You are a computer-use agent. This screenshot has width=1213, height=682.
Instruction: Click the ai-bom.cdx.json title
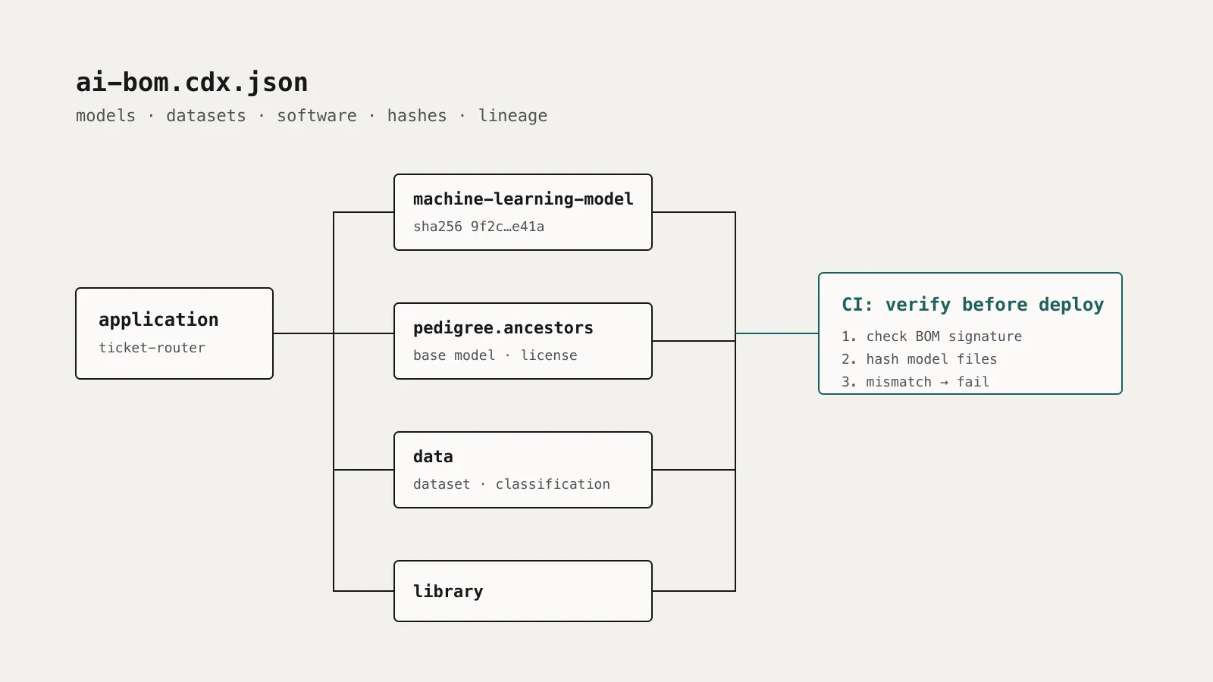(192, 83)
